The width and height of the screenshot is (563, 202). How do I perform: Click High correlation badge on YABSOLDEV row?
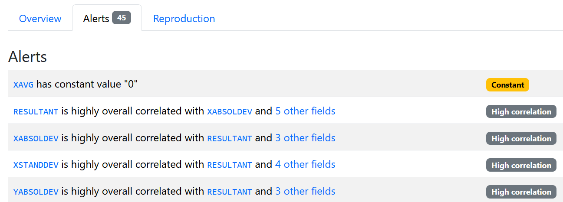coord(521,192)
